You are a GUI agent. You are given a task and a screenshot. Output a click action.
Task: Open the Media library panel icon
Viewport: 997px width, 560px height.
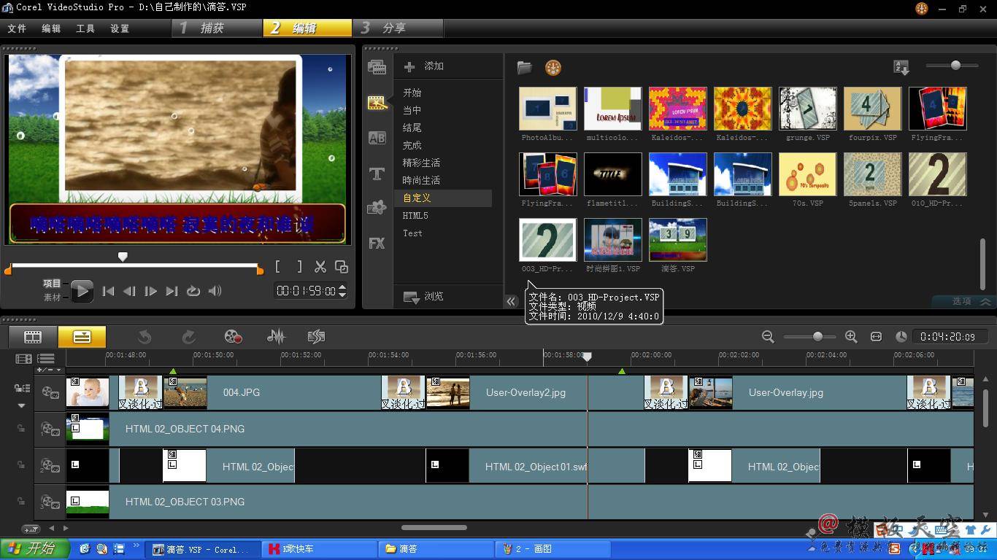377,68
